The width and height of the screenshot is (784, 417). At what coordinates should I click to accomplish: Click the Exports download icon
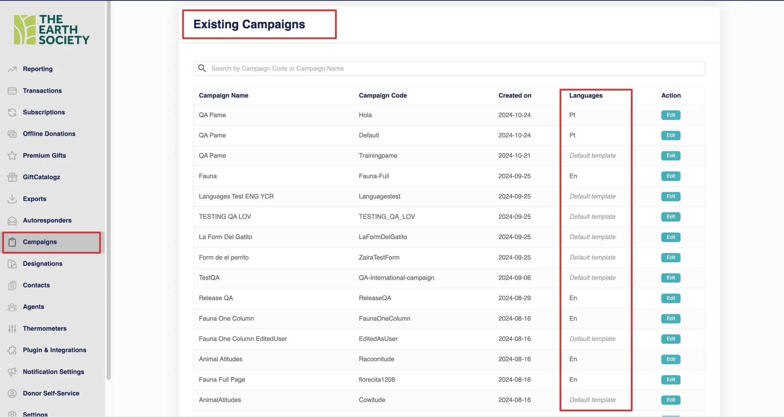(x=12, y=199)
